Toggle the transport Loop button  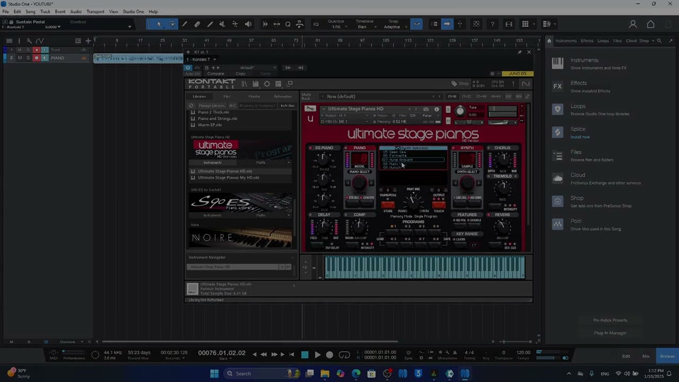[345, 355]
